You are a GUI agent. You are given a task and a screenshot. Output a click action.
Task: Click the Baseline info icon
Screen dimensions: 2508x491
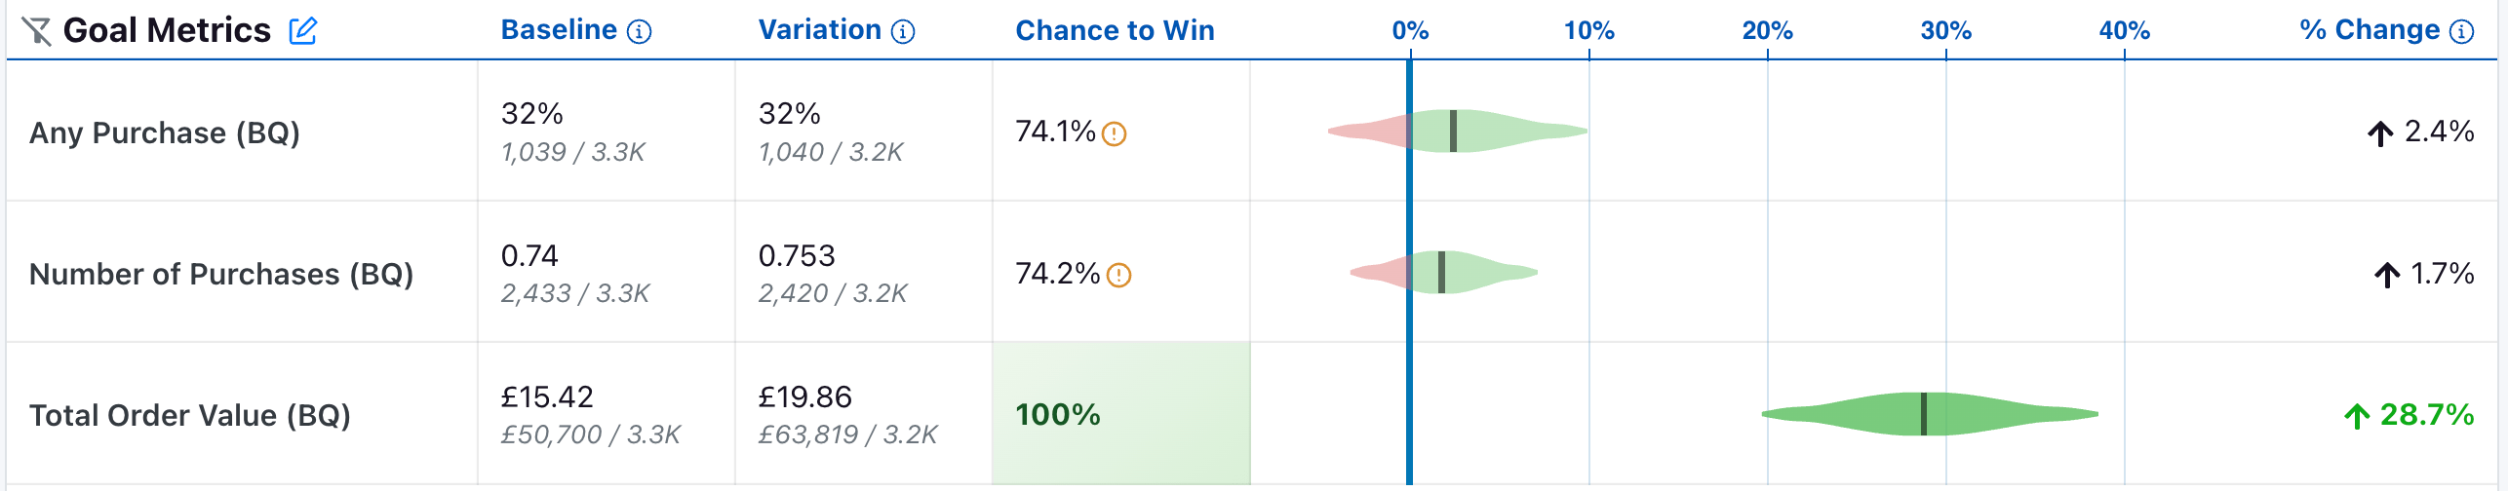tap(639, 32)
